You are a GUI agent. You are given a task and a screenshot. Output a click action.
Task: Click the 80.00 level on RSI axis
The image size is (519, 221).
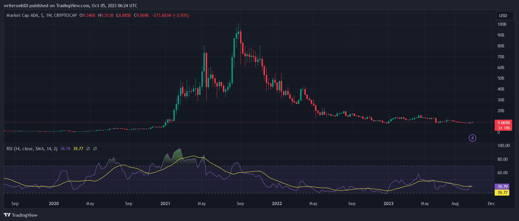(502, 159)
